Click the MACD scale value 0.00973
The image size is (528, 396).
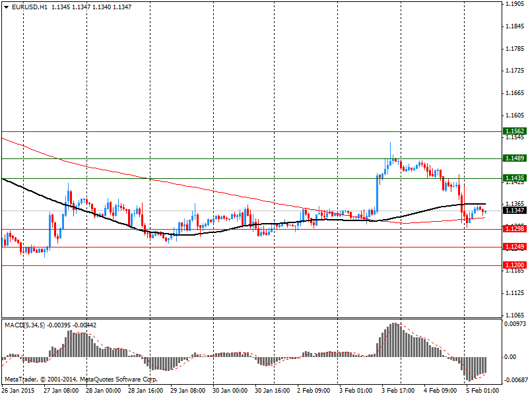(x=515, y=324)
